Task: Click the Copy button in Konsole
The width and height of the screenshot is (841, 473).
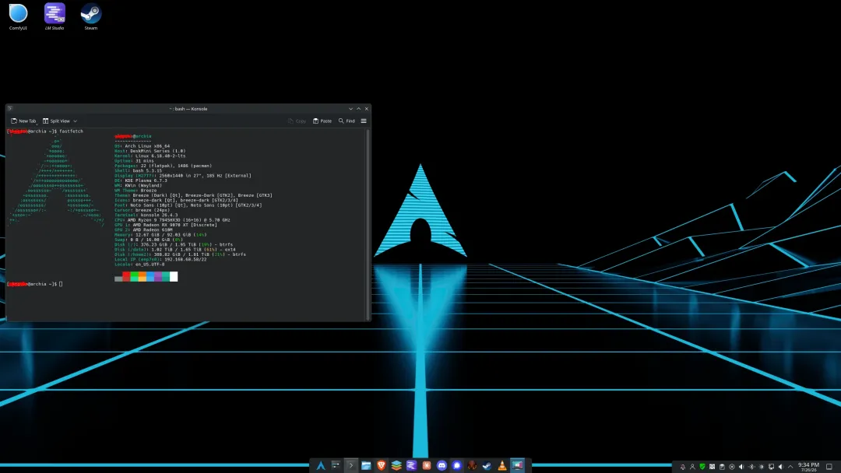Action: coord(297,121)
